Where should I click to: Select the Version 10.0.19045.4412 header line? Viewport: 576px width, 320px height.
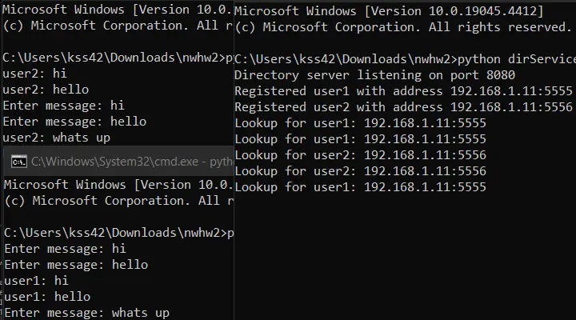coord(389,11)
